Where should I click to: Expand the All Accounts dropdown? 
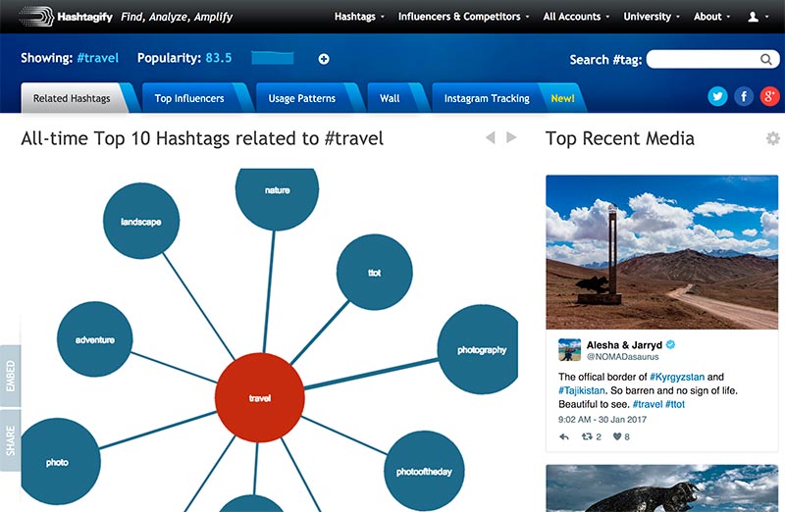pyautogui.click(x=576, y=17)
